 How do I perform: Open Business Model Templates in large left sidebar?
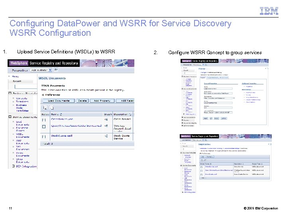click(x=22, y=108)
